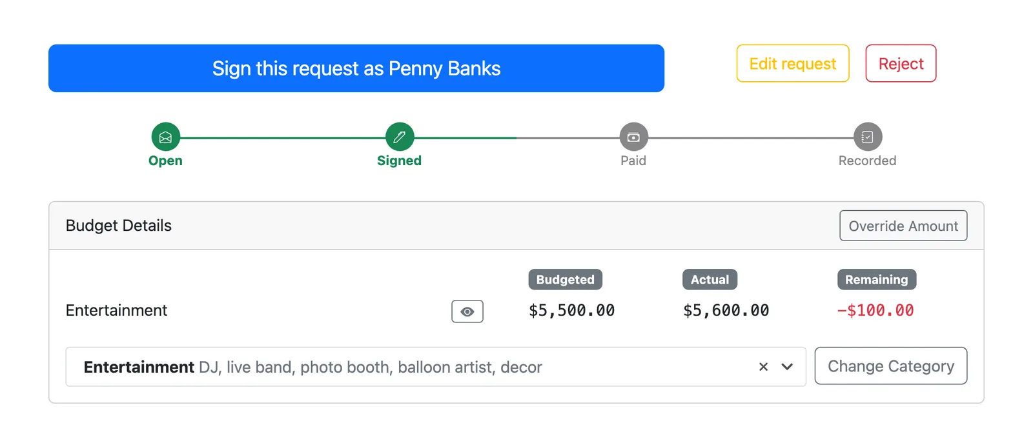Viewport: 1033px width, 432px height.
Task: Click the Recorded stage checklist icon
Action: tap(868, 137)
